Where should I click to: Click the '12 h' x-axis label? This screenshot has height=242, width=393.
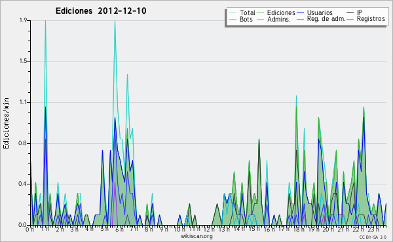(x=208, y=229)
